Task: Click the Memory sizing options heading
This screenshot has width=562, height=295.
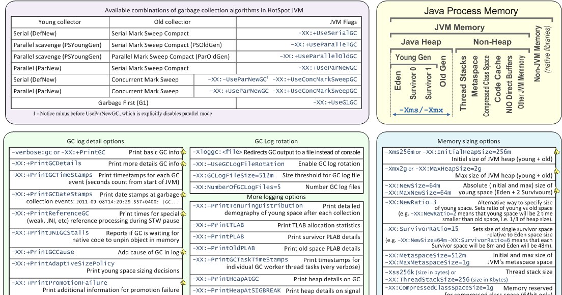Action: 468,142
